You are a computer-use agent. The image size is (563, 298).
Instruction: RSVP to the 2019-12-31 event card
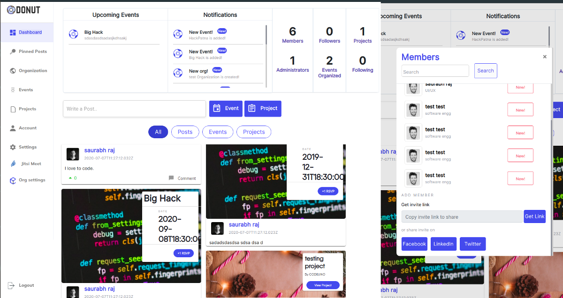coord(328,191)
